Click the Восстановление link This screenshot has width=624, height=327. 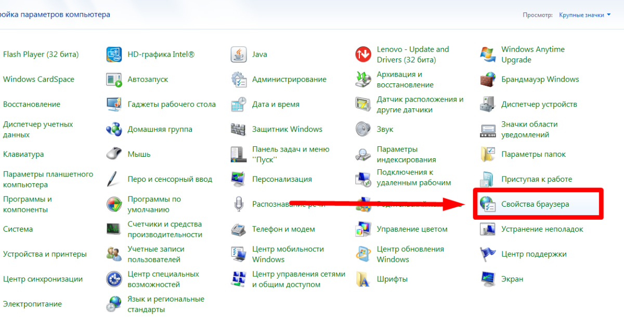32,104
